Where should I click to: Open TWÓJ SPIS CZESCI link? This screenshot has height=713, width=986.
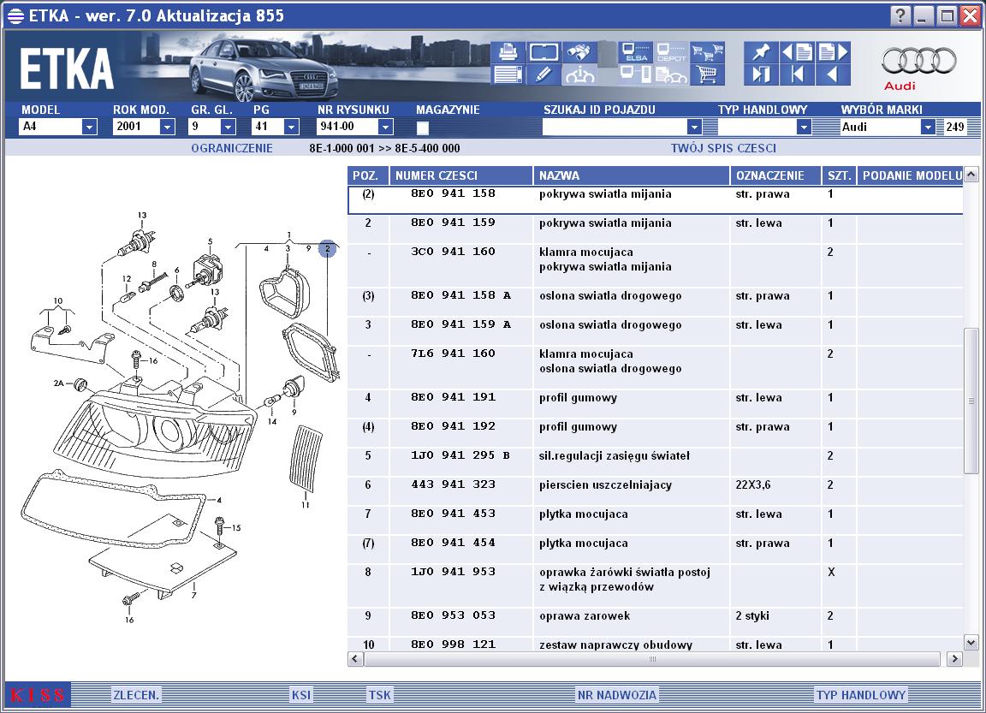tap(723, 148)
